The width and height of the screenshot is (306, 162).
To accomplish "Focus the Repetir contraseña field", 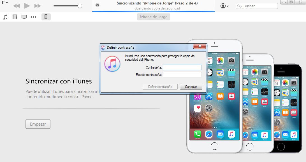I will 182,75.
